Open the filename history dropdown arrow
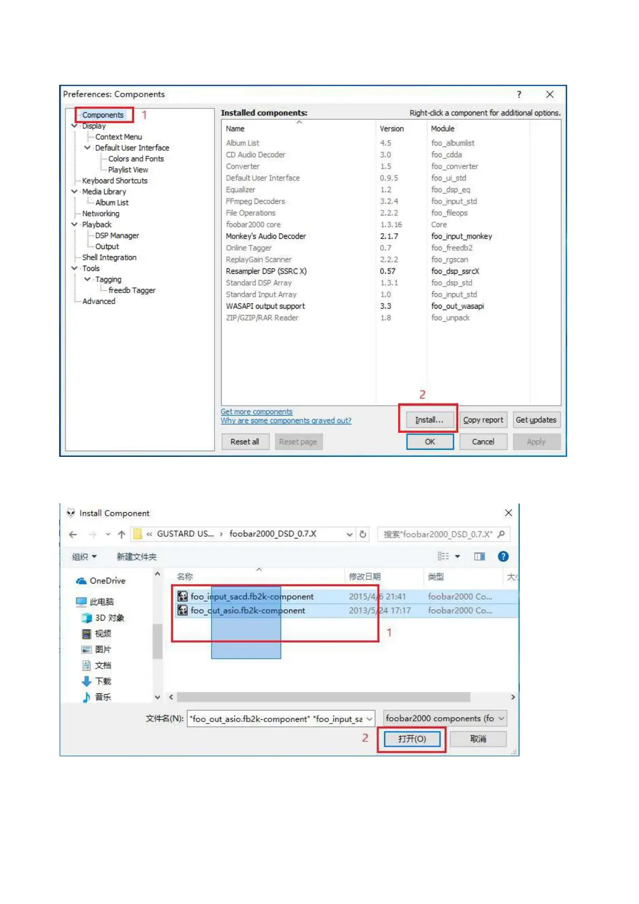639x904 pixels. [370, 719]
